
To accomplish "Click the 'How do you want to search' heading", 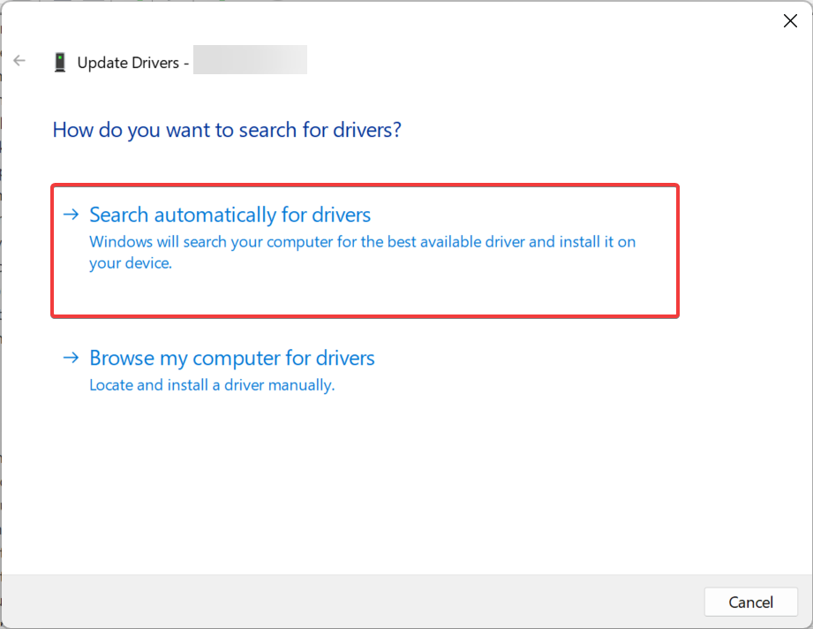I will 227,130.
